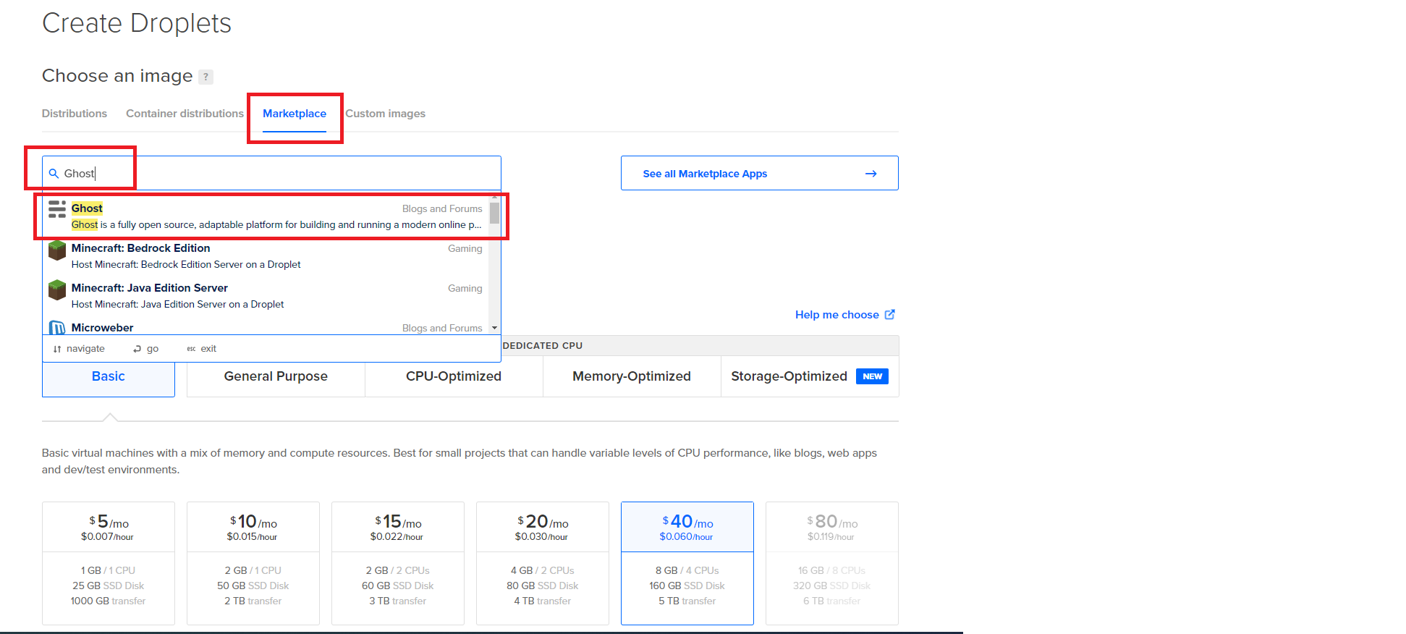Choose the $80/mo droplet plan

pos(832,563)
